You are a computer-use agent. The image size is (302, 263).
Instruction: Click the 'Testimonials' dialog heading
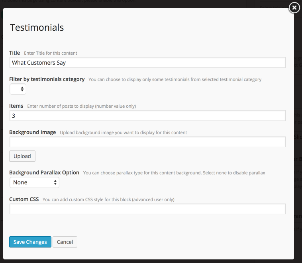(37, 28)
